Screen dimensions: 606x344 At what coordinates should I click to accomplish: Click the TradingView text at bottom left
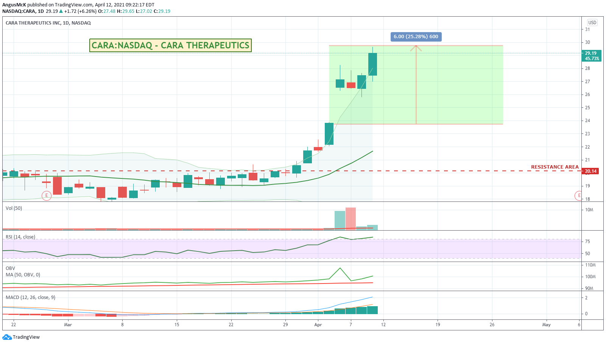26,337
